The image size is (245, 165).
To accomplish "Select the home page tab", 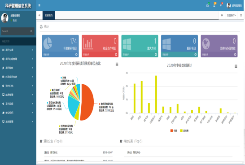I will pos(49,15).
